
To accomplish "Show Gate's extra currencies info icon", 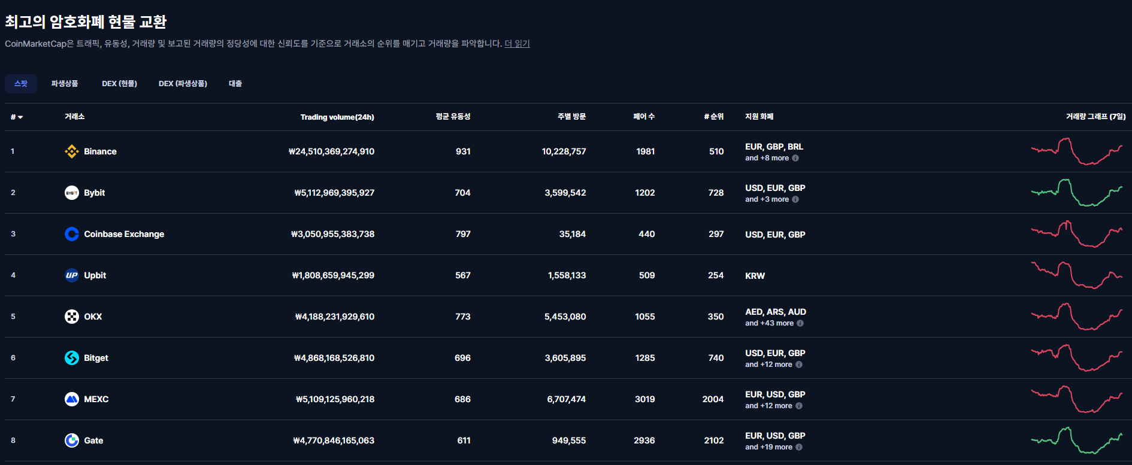I will point(799,447).
